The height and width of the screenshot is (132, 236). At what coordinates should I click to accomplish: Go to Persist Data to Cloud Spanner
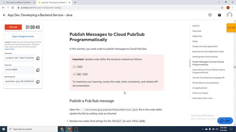point(206,83)
